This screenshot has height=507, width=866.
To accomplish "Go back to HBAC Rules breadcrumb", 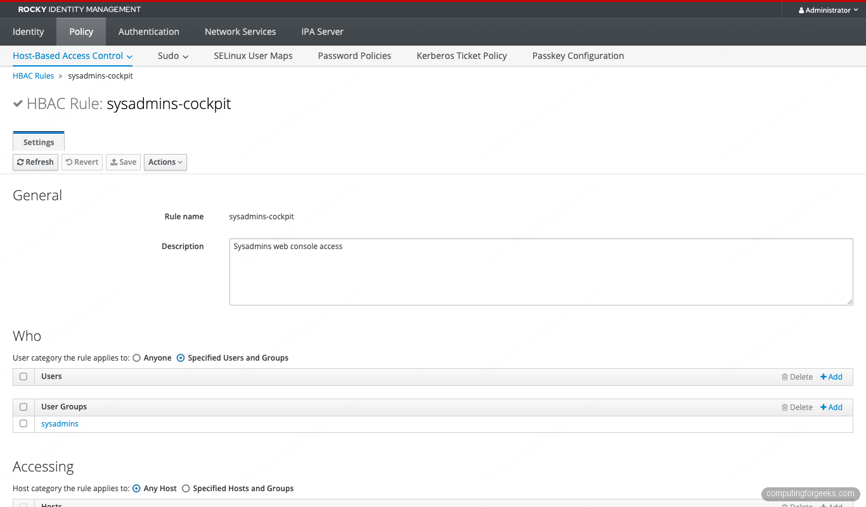I will (x=34, y=76).
